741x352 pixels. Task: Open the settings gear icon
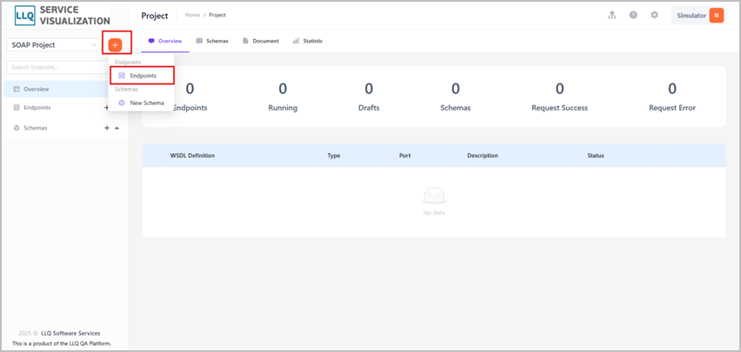[654, 15]
